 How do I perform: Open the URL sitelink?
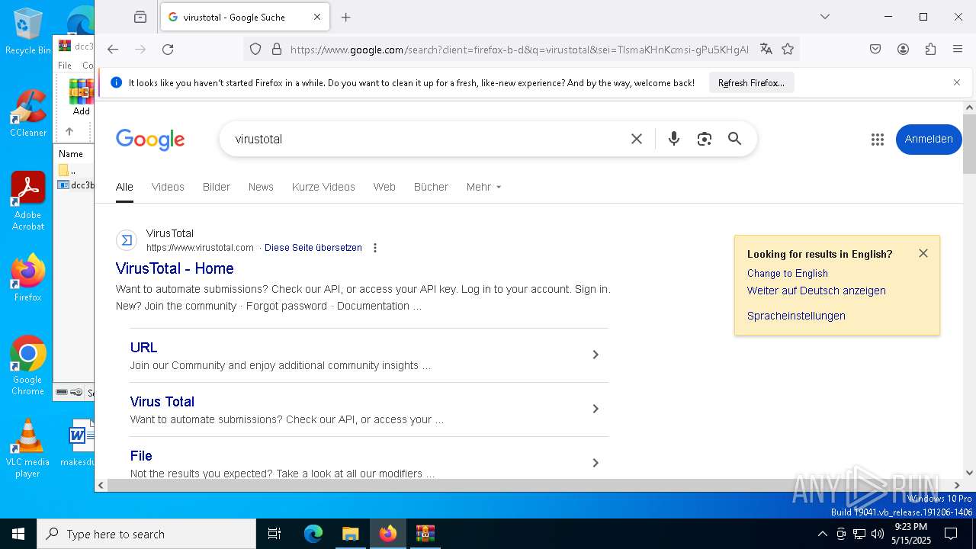(143, 348)
